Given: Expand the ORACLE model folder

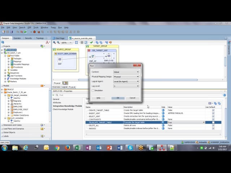Looking at the screenshot, I should 2,89.
